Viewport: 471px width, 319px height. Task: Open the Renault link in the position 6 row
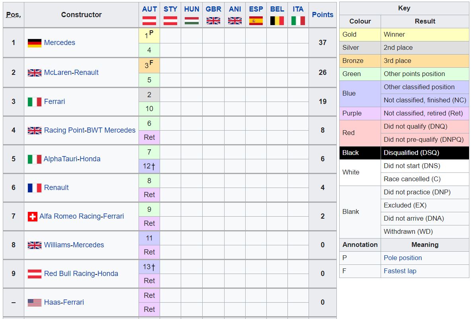pos(56,188)
